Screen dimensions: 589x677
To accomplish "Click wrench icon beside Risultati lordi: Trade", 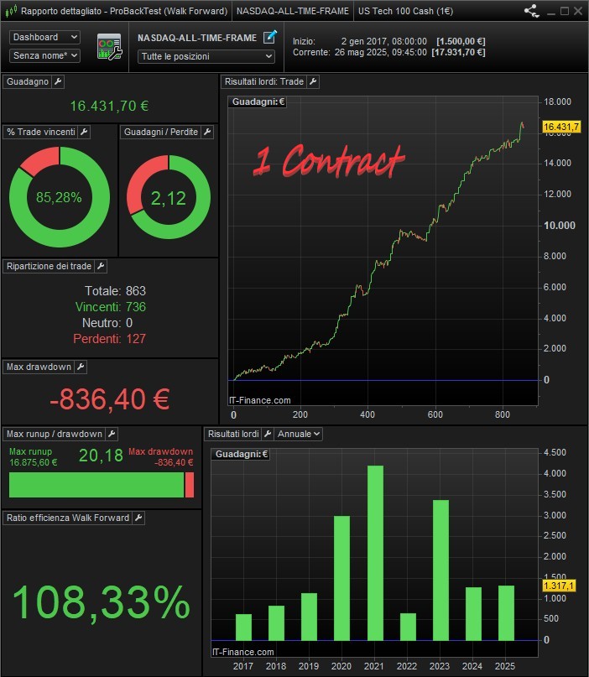I will click(313, 81).
